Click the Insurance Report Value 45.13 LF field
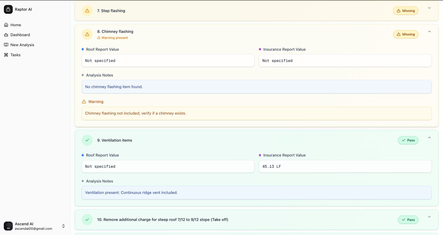 pos(345,166)
